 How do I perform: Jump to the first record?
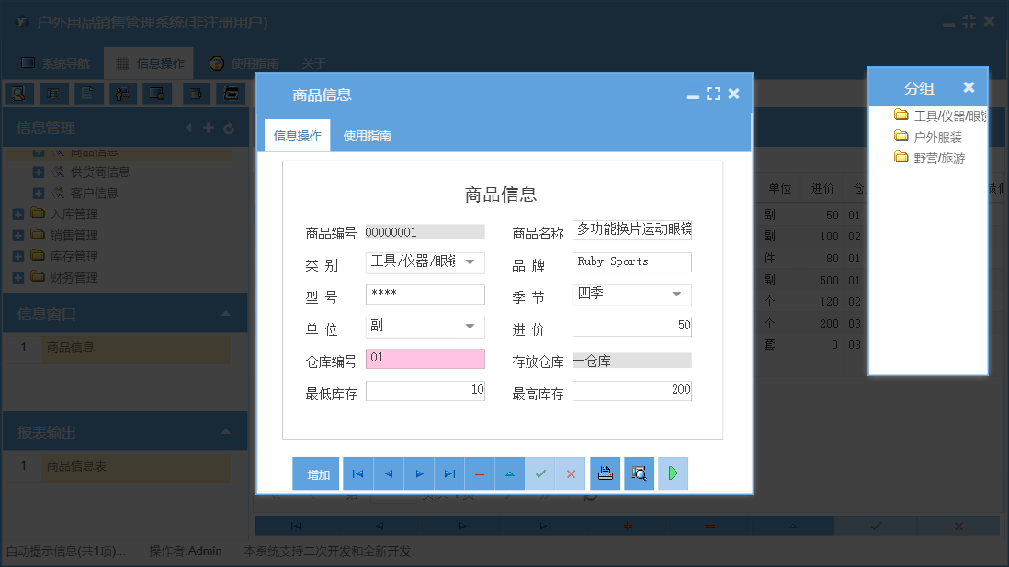point(357,473)
